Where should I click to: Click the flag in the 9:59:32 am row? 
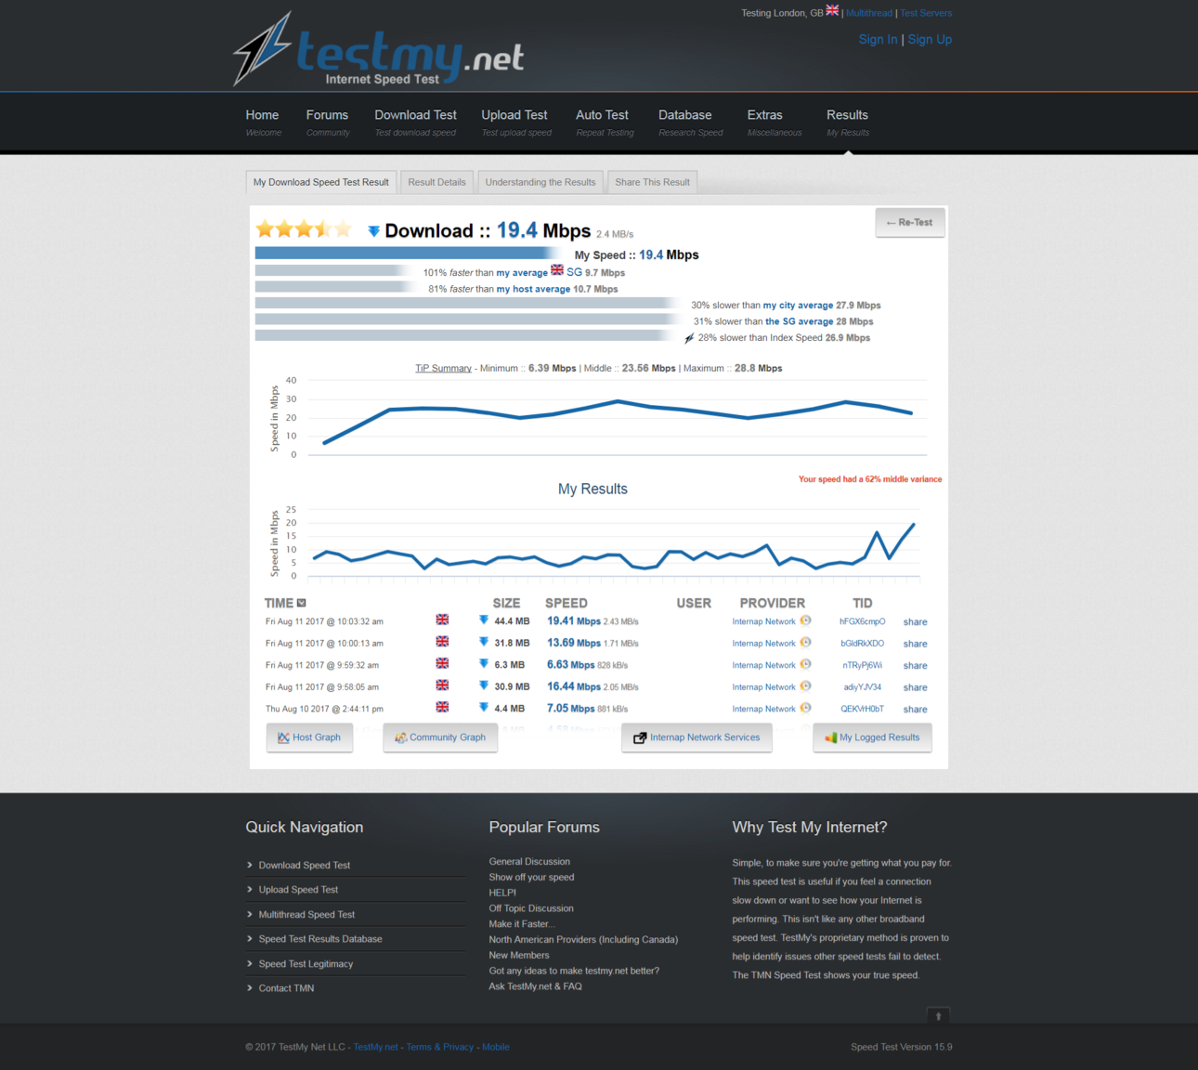tap(442, 663)
